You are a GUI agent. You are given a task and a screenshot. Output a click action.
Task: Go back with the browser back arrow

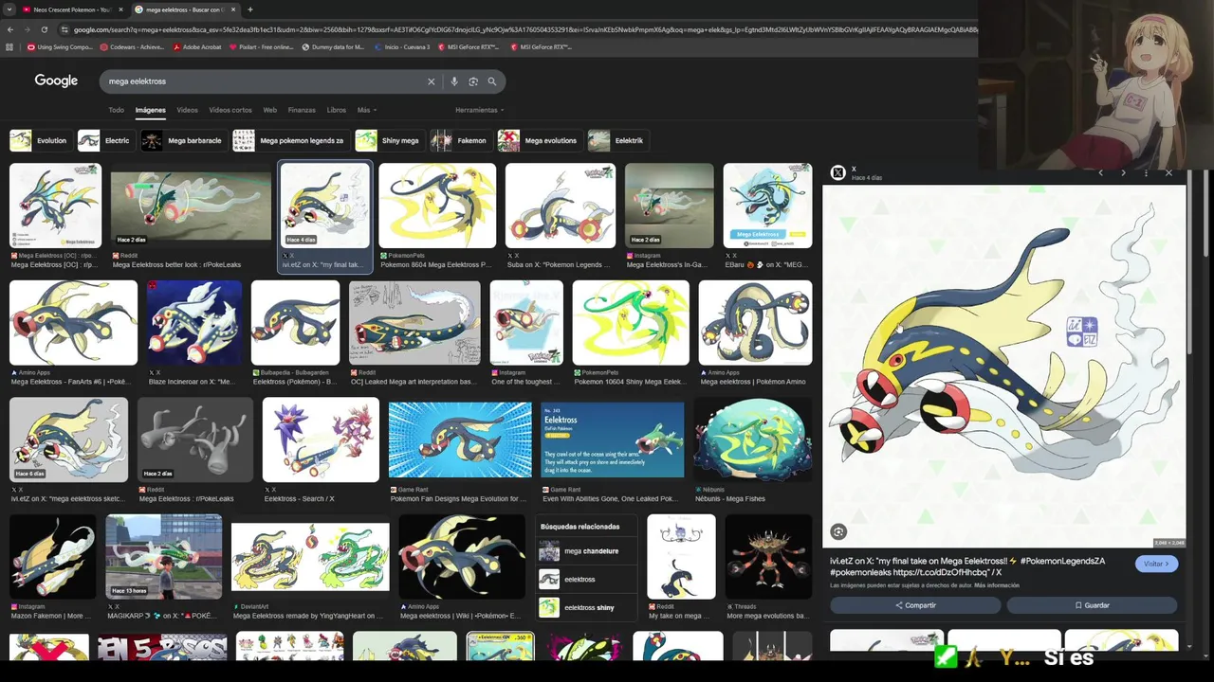[10, 29]
